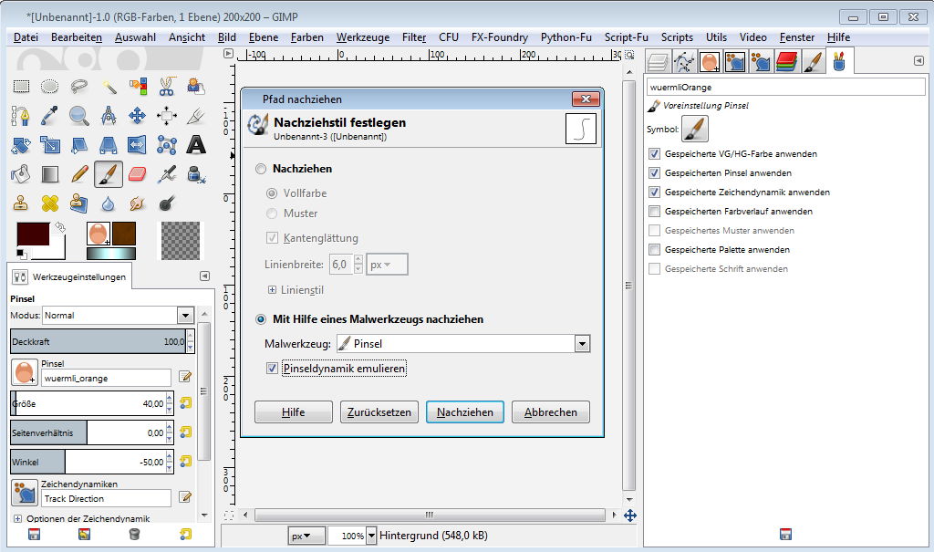Open the Ebene menu
Viewport: 934px width, 552px height.
click(x=264, y=37)
